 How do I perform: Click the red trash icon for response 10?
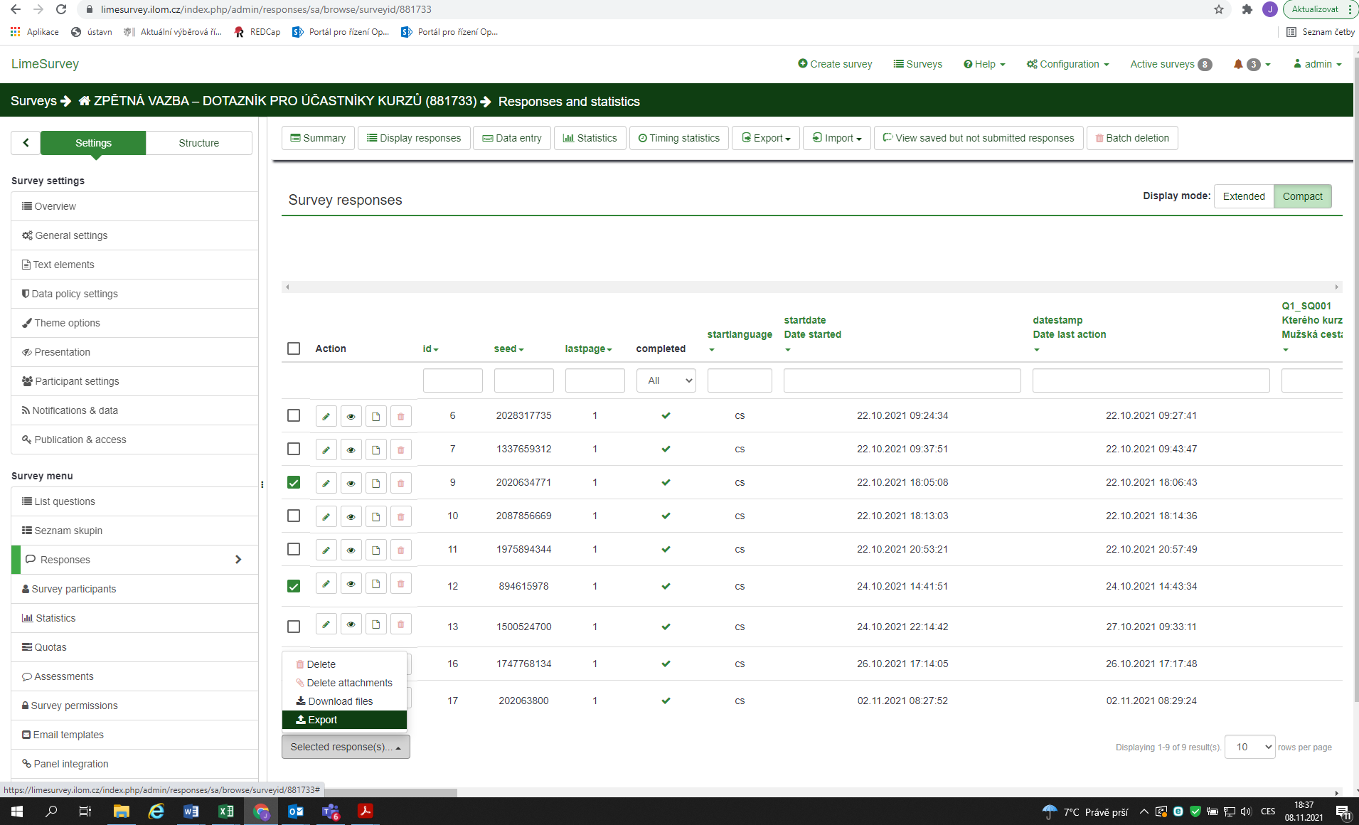(x=400, y=516)
